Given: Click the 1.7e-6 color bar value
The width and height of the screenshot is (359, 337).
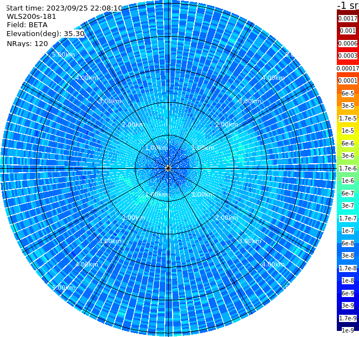Looking at the screenshot, I should 348,168.
